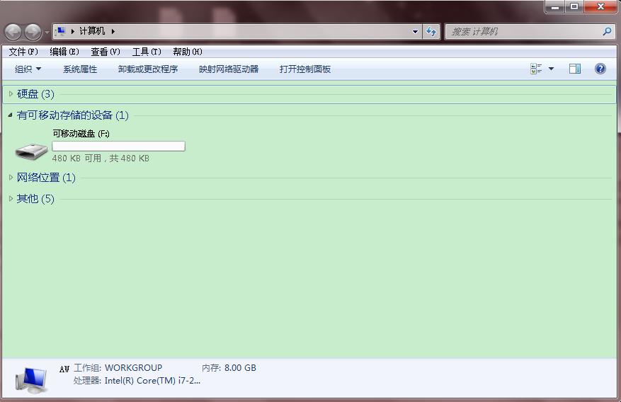621x402 pixels.
Task: Click 工作组: WORKGROUP in details pane
Action: click(x=118, y=367)
